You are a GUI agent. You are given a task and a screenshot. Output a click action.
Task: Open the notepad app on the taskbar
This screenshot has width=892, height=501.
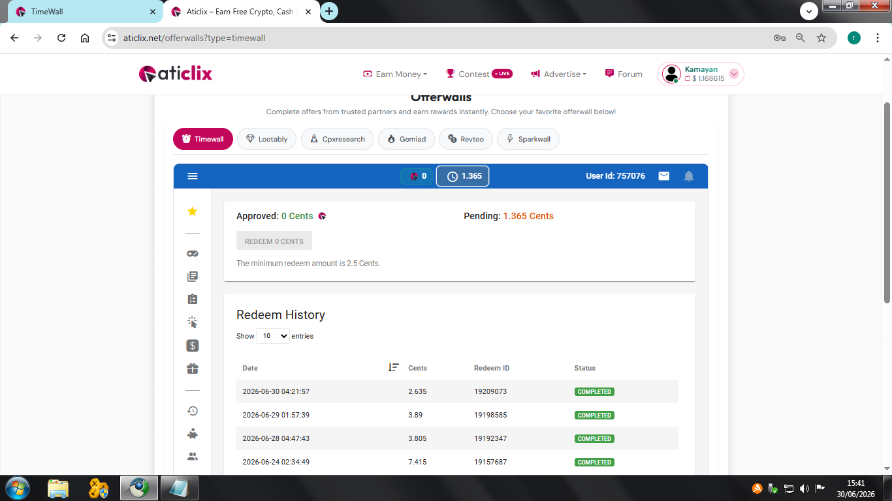coord(179,488)
